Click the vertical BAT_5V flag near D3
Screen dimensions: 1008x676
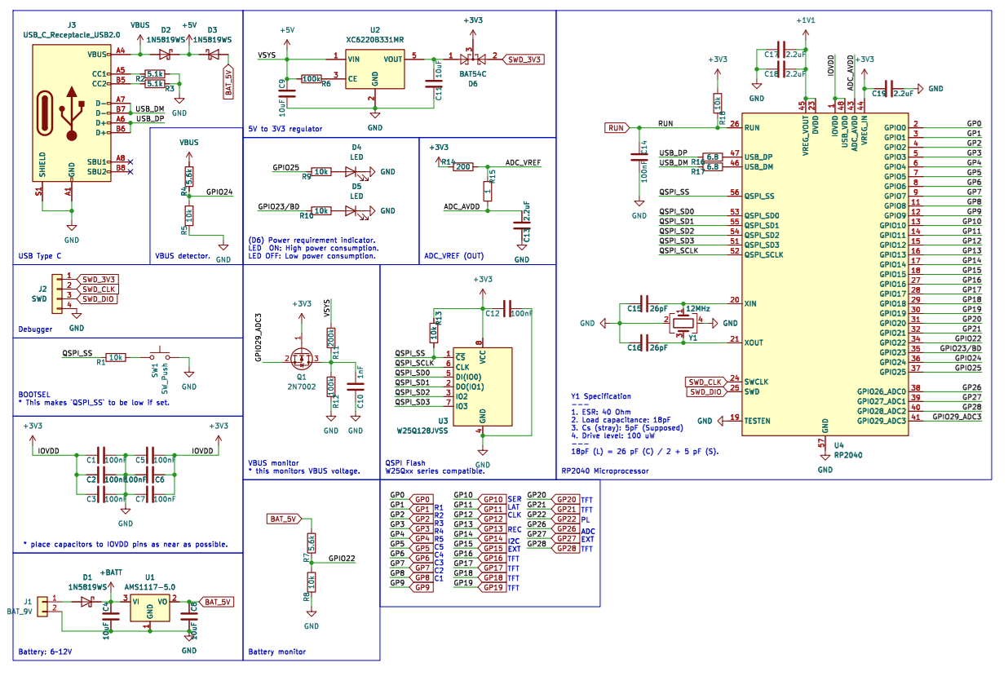pos(229,82)
